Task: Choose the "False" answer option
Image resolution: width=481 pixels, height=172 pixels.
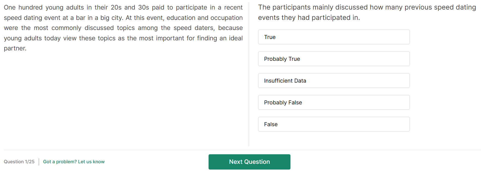Action: click(x=334, y=124)
